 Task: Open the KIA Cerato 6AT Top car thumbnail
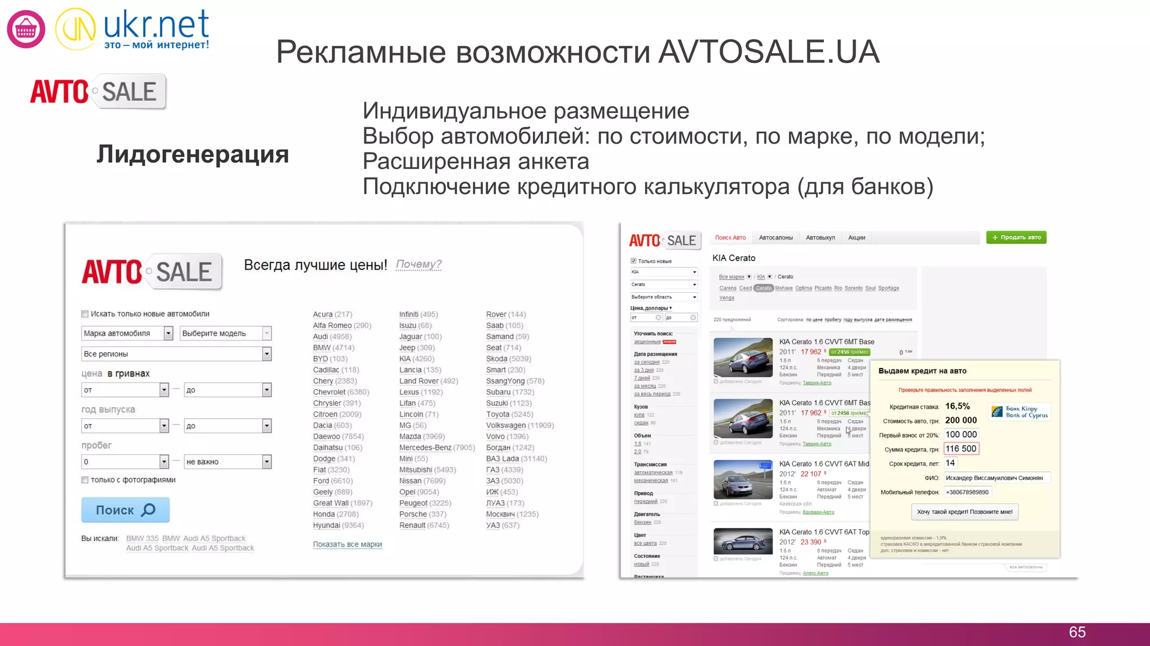(743, 541)
